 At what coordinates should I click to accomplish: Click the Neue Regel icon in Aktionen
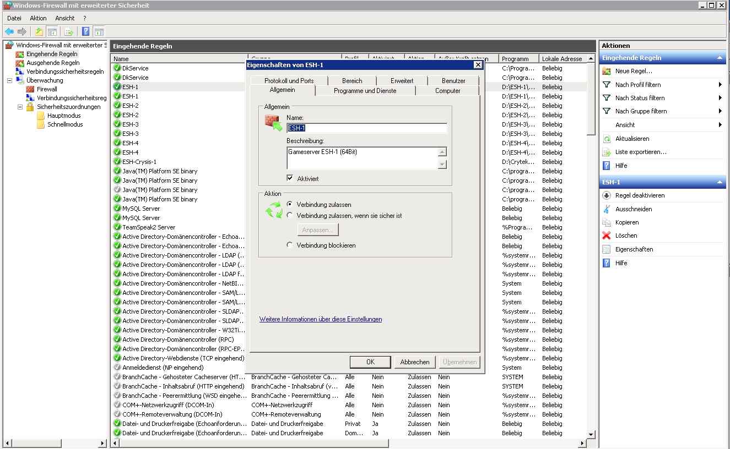click(x=607, y=71)
